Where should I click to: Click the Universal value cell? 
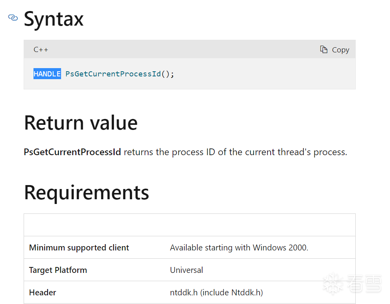186,270
